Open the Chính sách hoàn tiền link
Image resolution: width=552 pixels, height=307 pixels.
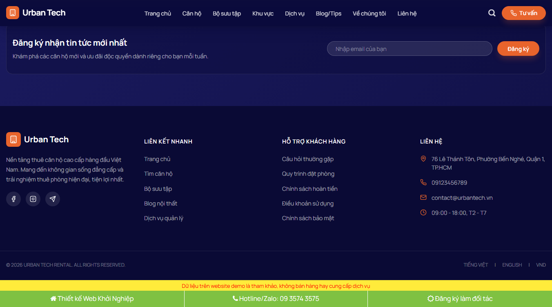coord(310,189)
